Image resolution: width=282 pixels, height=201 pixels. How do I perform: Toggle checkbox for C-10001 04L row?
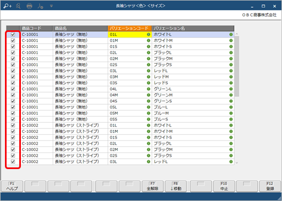coord(13,89)
